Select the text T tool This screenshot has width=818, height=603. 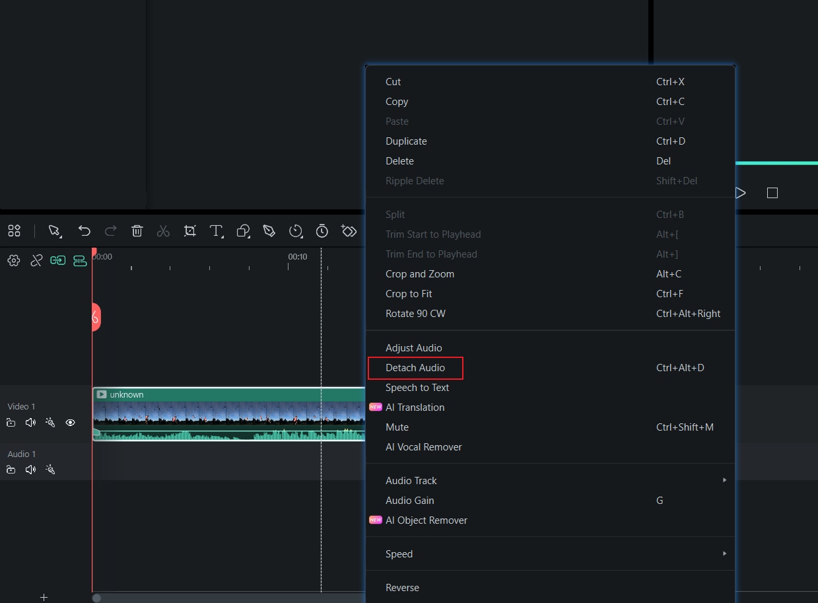click(x=216, y=231)
